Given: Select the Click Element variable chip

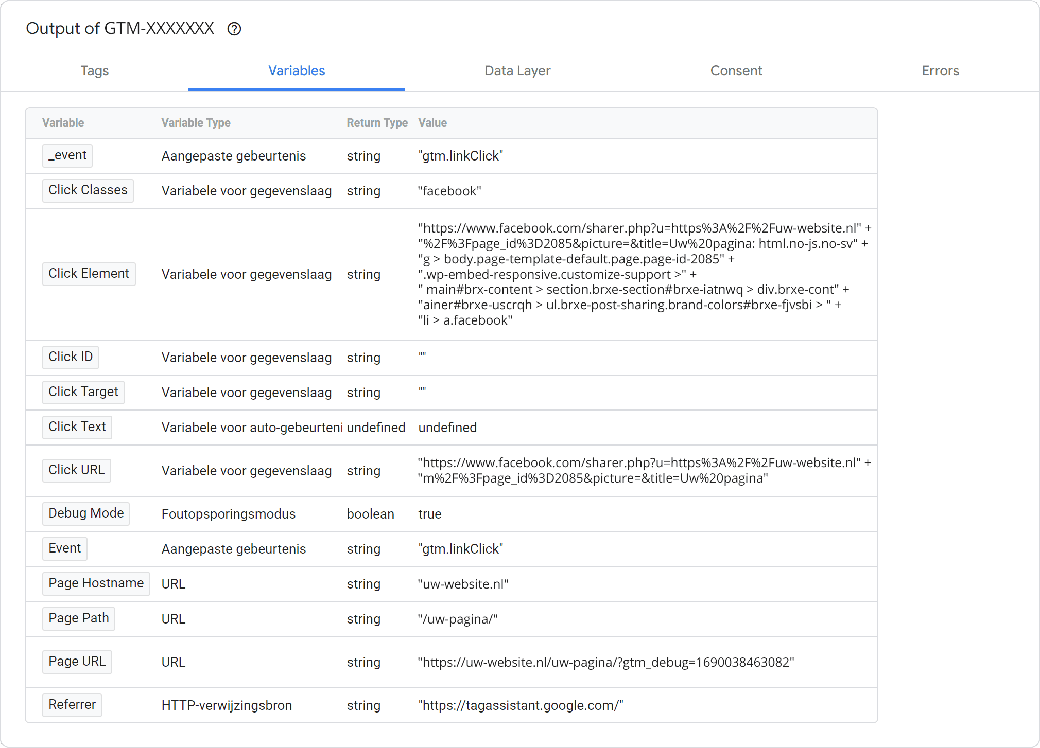Looking at the screenshot, I should pyautogui.click(x=89, y=274).
